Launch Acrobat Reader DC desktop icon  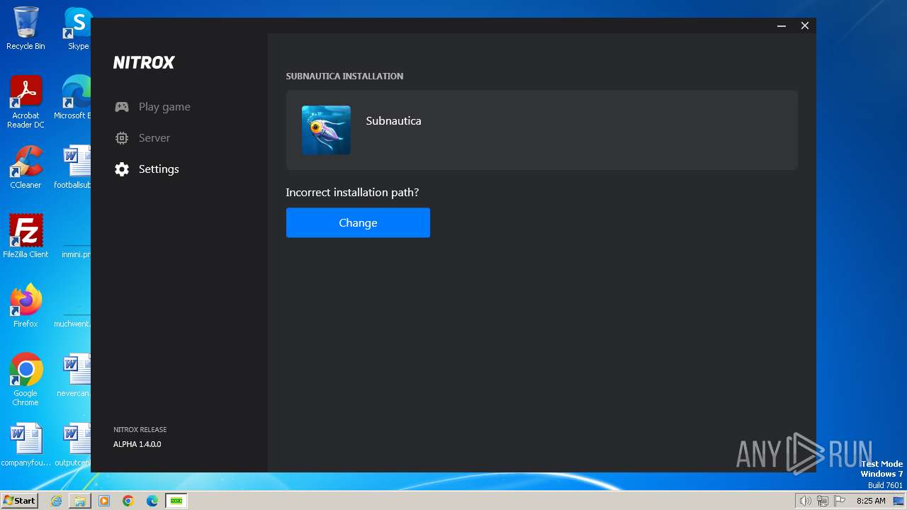coord(26,102)
